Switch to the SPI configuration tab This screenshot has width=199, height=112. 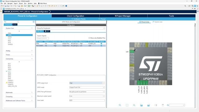click(47, 31)
